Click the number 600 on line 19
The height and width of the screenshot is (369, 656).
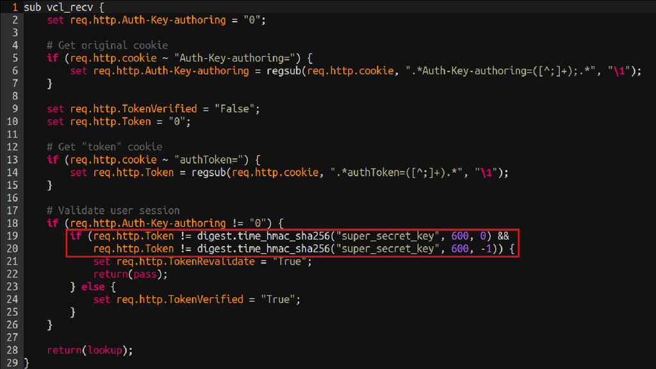click(460, 236)
